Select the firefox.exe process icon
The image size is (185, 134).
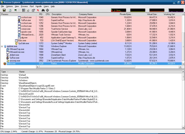[5, 63]
